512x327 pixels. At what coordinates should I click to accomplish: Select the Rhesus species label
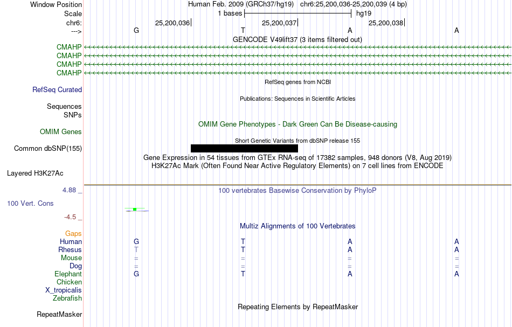click(x=70, y=250)
